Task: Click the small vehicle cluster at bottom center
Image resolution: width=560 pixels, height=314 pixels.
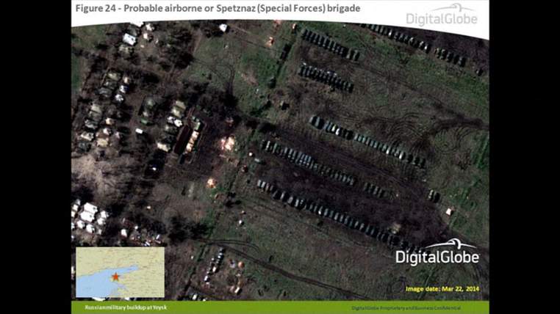Action: (215, 260)
